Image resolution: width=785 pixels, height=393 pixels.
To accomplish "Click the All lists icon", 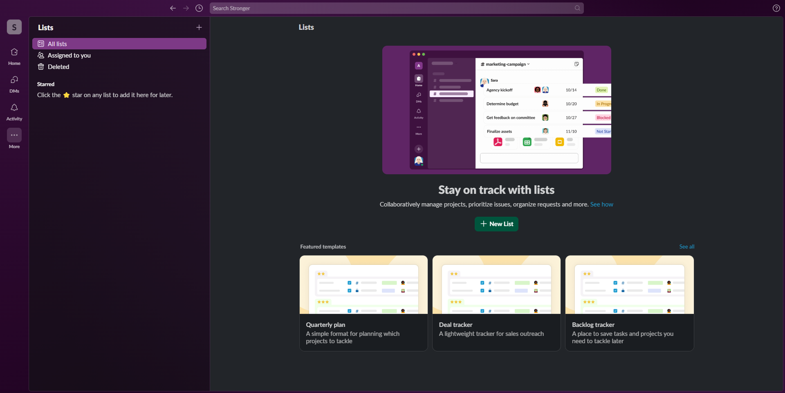I will (x=41, y=44).
